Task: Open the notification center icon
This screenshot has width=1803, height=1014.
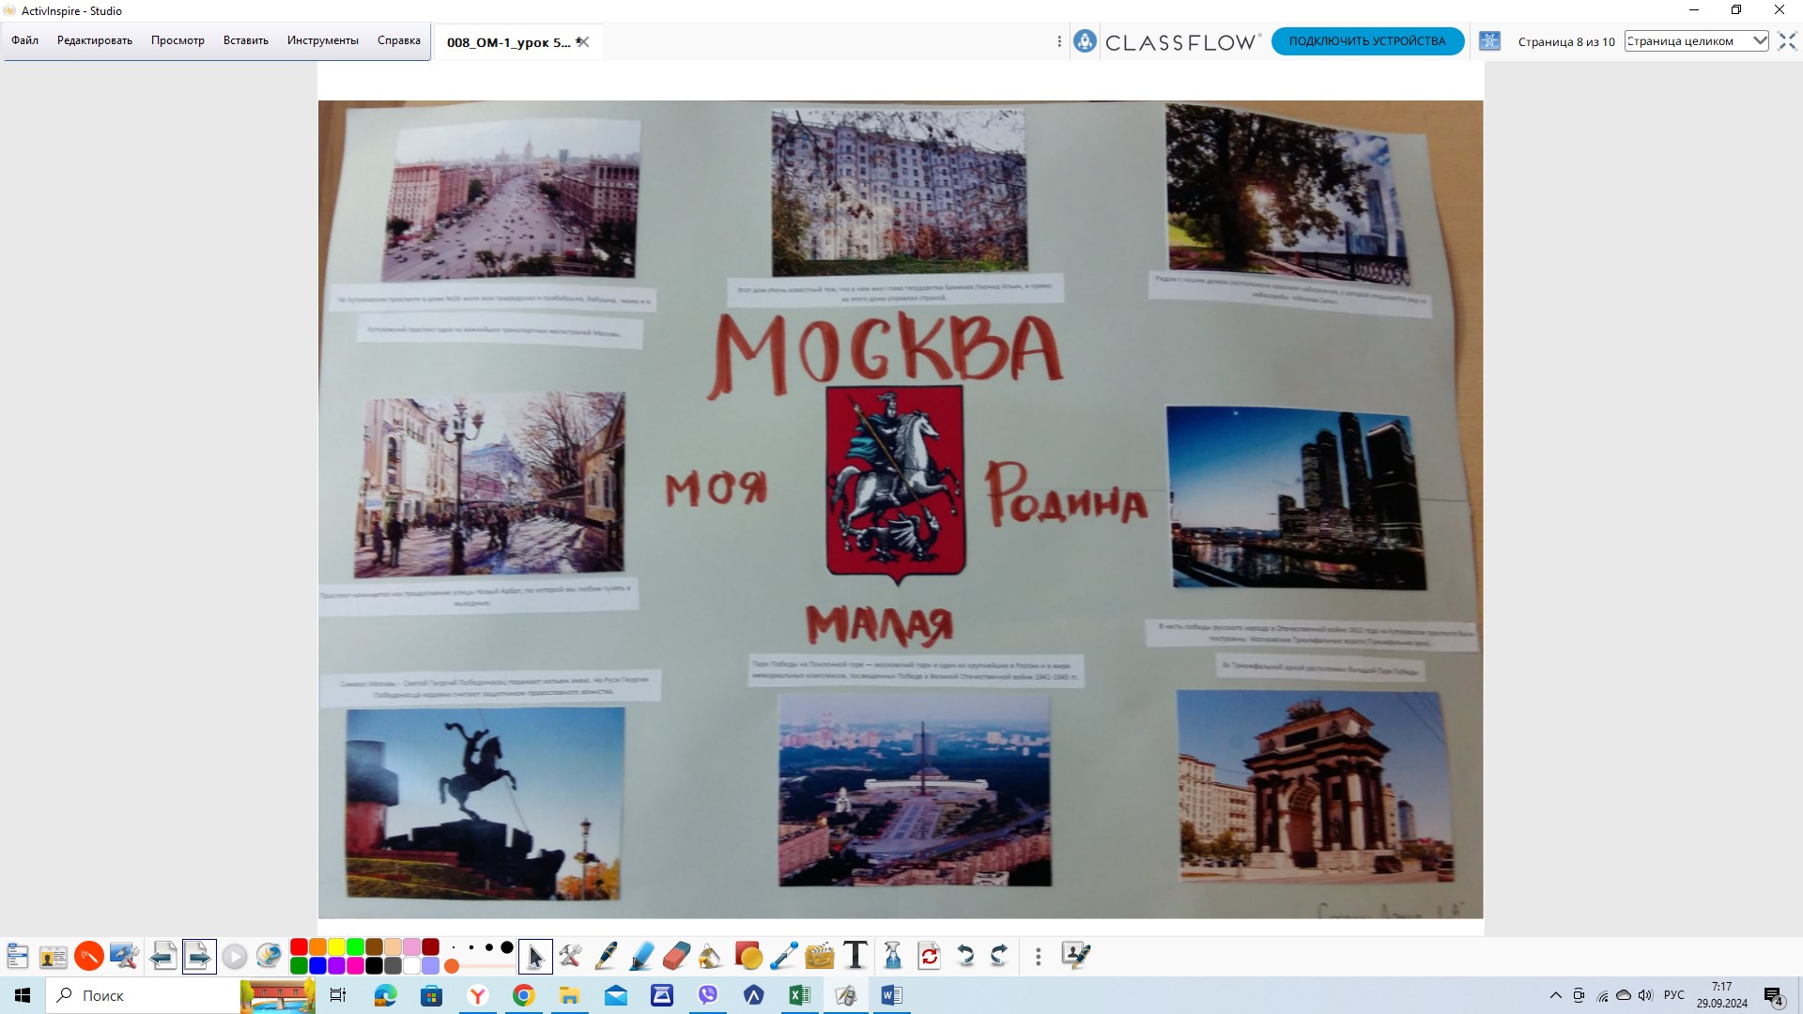Action: coord(1774,996)
